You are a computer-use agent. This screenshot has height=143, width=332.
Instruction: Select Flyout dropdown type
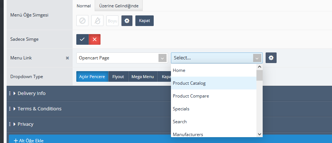click(x=118, y=77)
